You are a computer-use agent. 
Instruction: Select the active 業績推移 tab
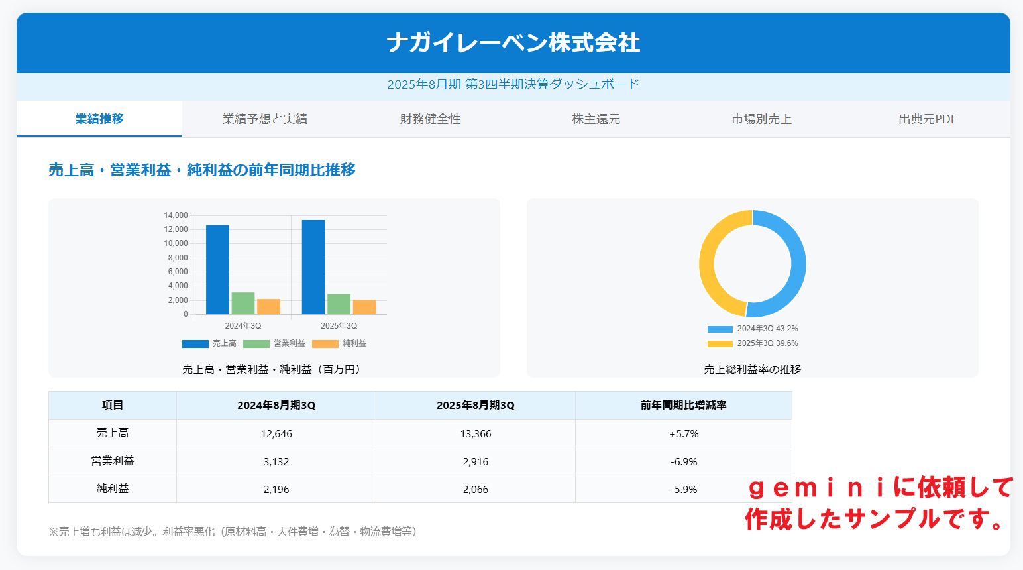98,119
